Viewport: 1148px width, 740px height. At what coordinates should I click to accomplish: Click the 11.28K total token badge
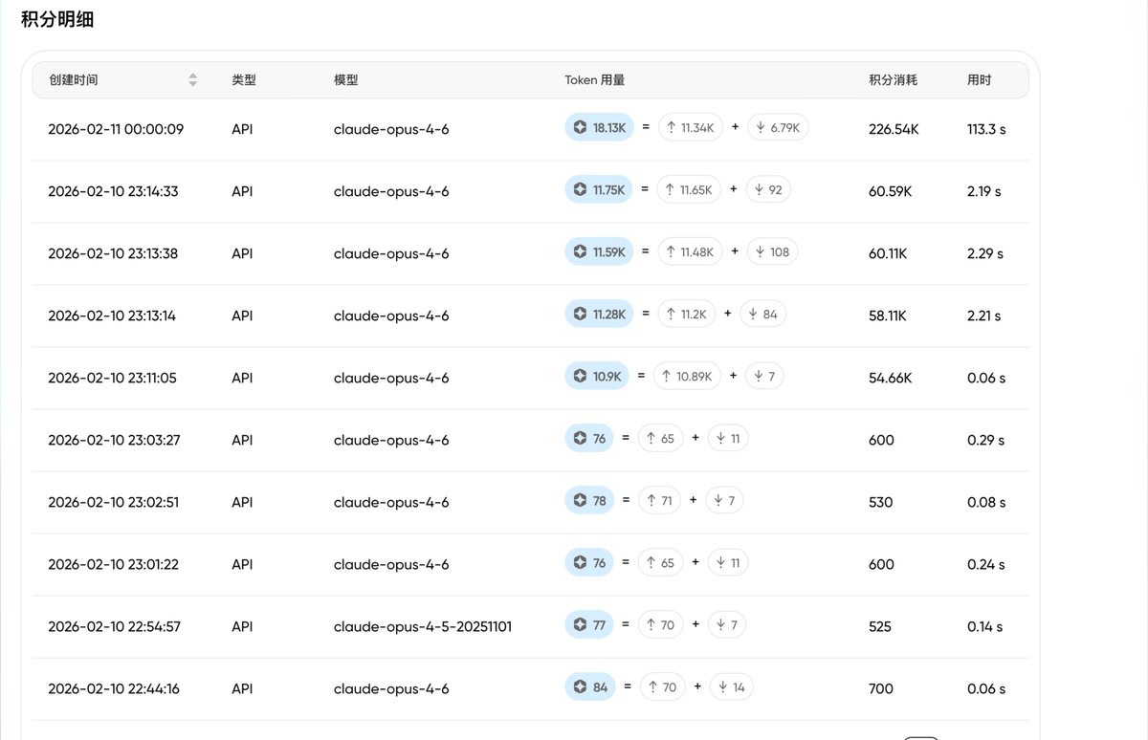coord(600,315)
